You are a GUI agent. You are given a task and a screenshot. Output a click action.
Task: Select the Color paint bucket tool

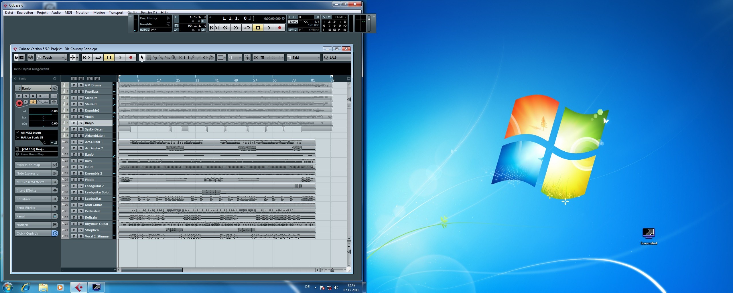pyautogui.click(x=212, y=58)
